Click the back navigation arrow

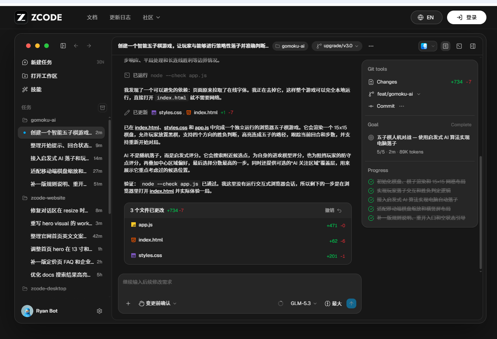click(x=76, y=46)
